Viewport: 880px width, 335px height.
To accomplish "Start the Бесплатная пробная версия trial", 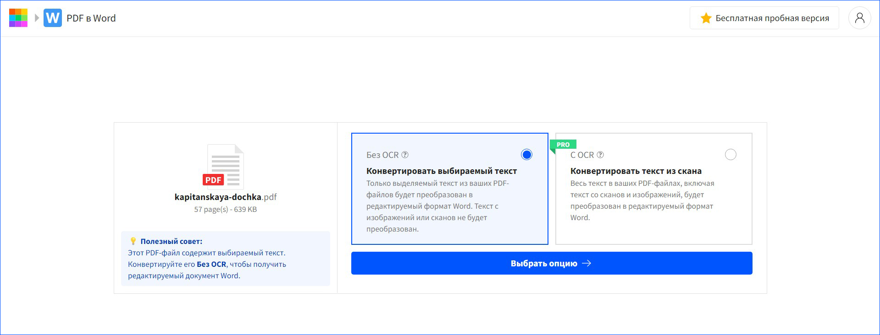I will click(764, 18).
